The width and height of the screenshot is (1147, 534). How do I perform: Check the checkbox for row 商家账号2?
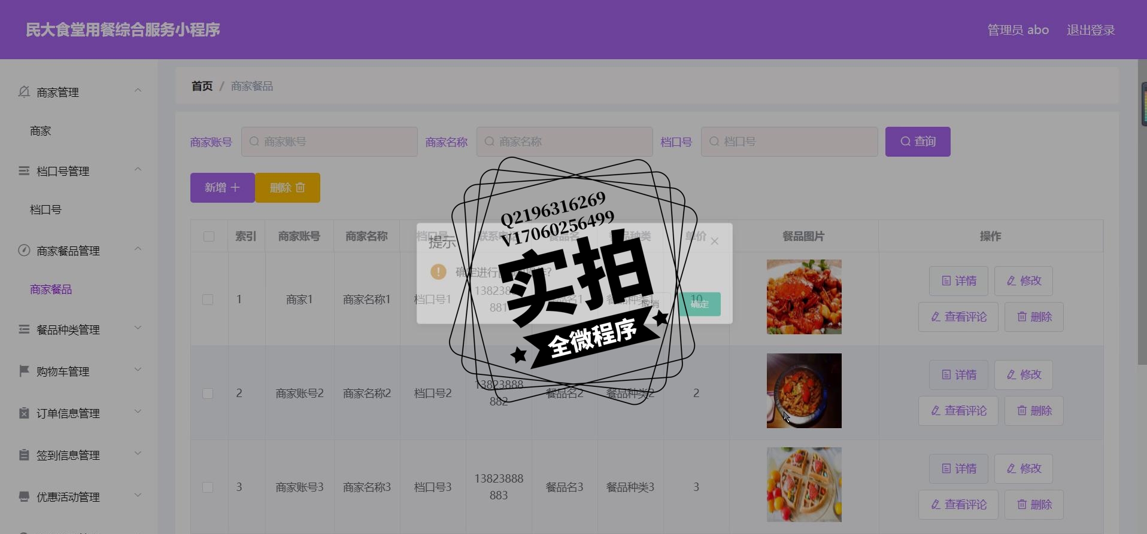pyautogui.click(x=208, y=393)
